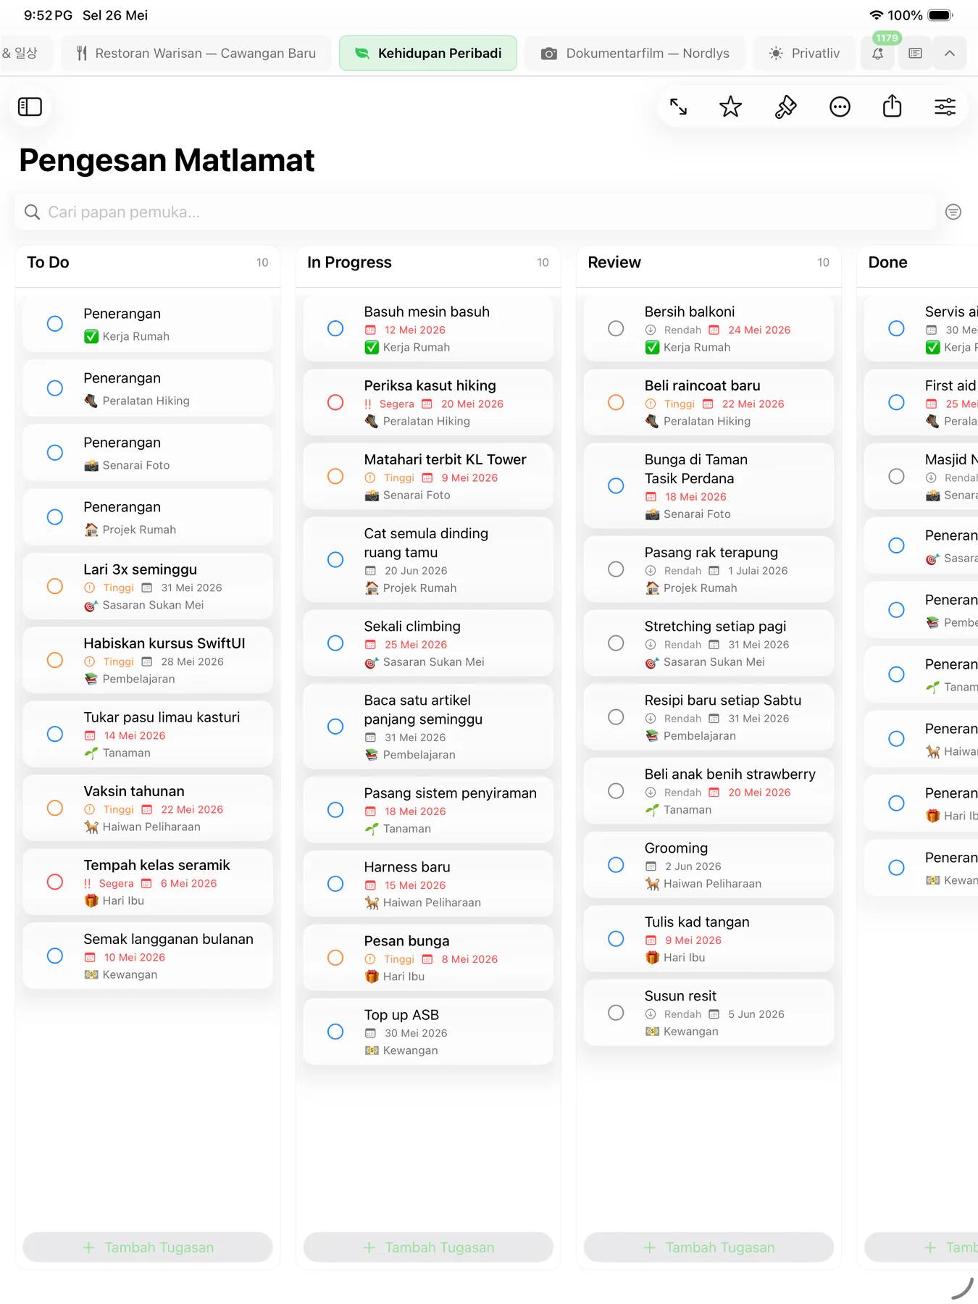The height and width of the screenshot is (1304, 978).
Task: Click seedling icon on Pasang sistem penyiraman
Action: point(371,828)
